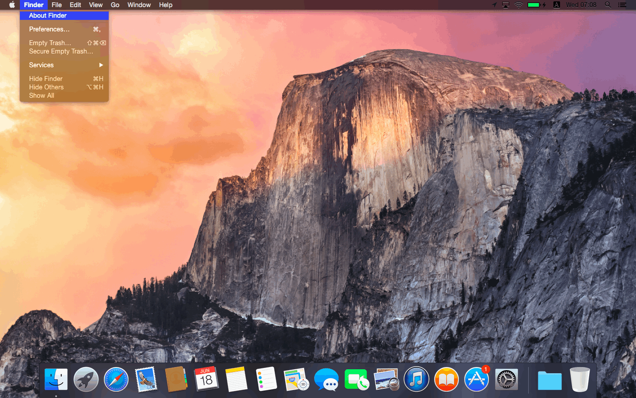Viewport: 636px width, 398px height.
Task: Open the Go menu
Action: [115, 5]
